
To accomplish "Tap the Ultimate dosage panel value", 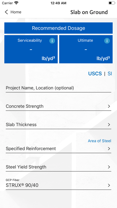I will click(86, 50).
